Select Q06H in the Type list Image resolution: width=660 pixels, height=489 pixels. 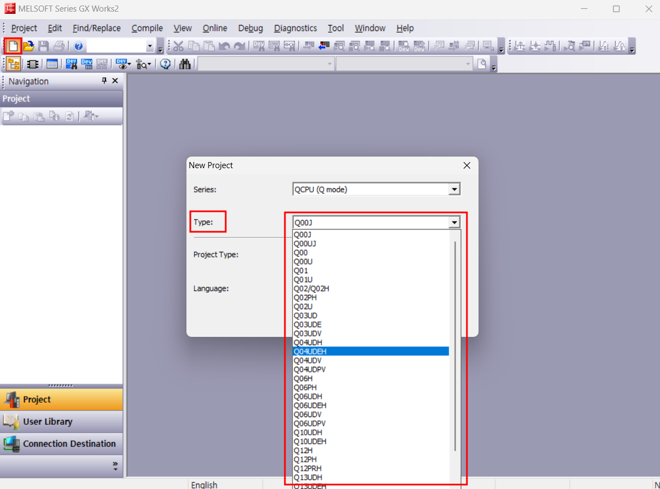pyautogui.click(x=371, y=378)
